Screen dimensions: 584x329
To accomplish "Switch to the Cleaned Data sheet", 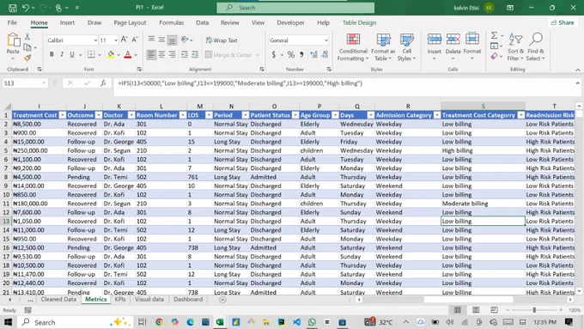I will pos(58,300).
